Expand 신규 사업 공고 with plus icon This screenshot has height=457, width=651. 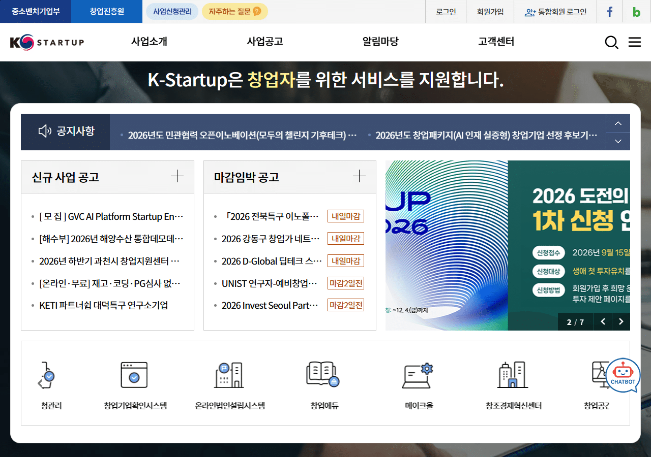[177, 176]
